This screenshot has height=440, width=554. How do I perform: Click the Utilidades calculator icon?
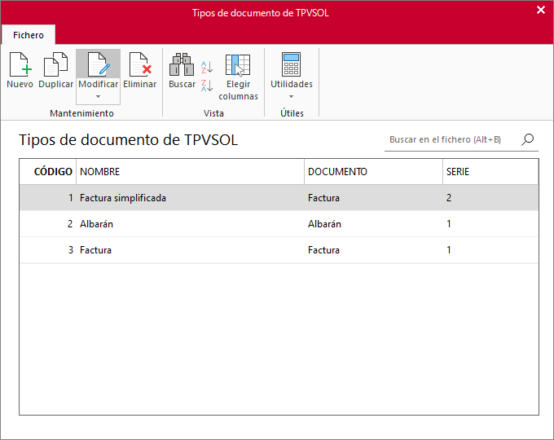[291, 64]
